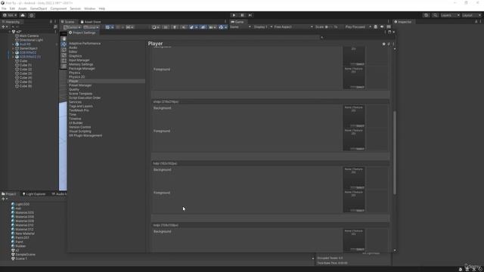
Task: Open the File menu
Action: (x=4, y=8)
